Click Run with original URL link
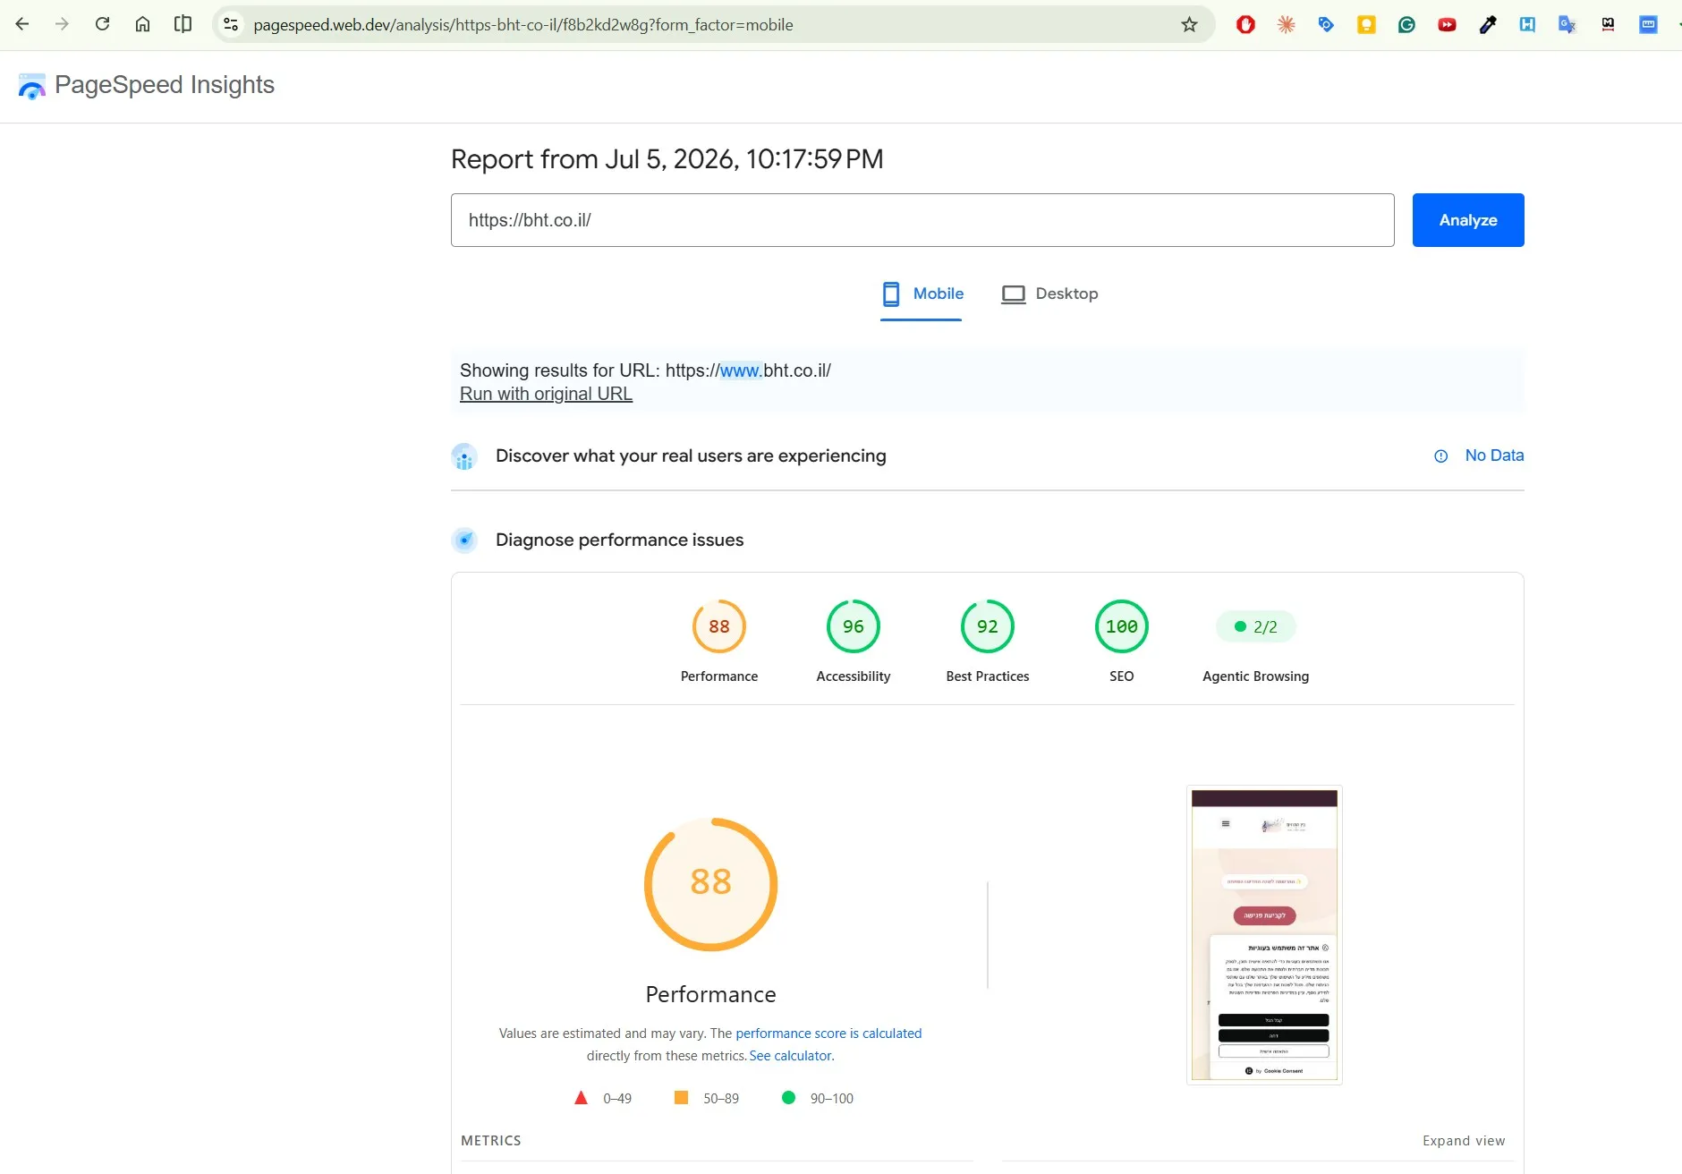Image resolution: width=1682 pixels, height=1174 pixels. click(x=546, y=394)
